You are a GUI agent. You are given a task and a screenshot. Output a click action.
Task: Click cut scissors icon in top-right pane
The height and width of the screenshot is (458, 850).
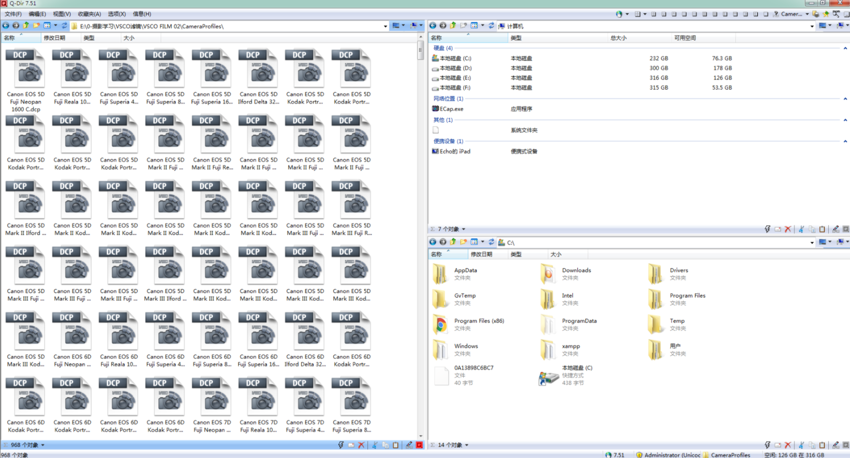click(x=801, y=229)
